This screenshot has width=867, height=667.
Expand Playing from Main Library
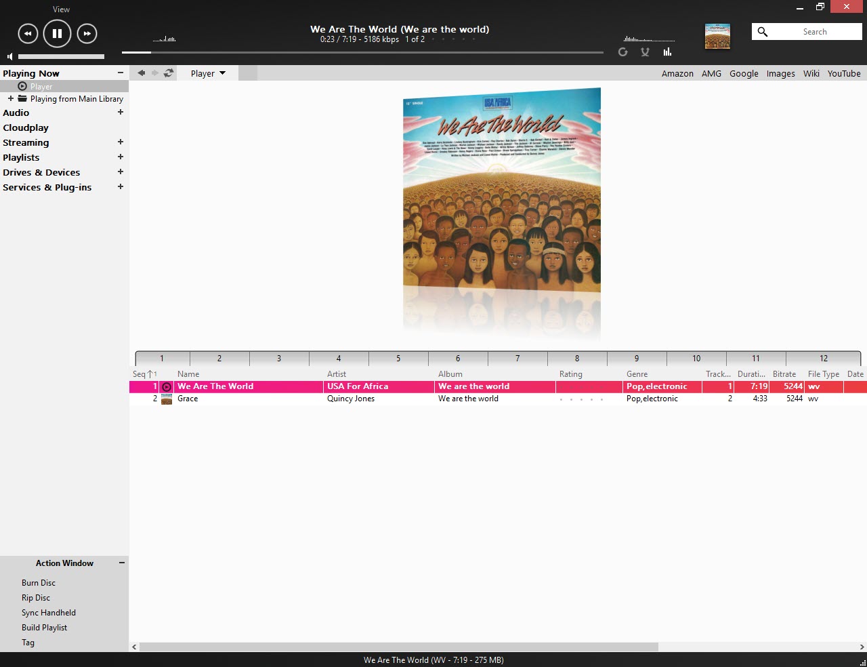click(x=11, y=98)
